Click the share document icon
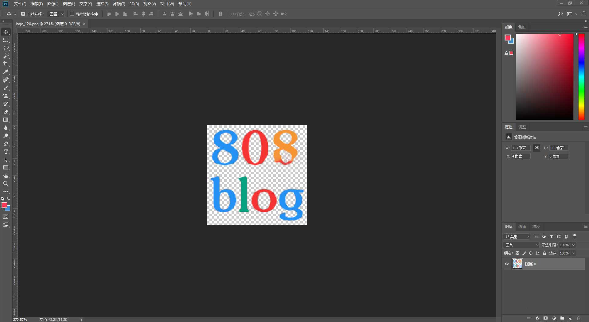Viewport: 589px width, 322px height. pyautogui.click(x=584, y=14)
